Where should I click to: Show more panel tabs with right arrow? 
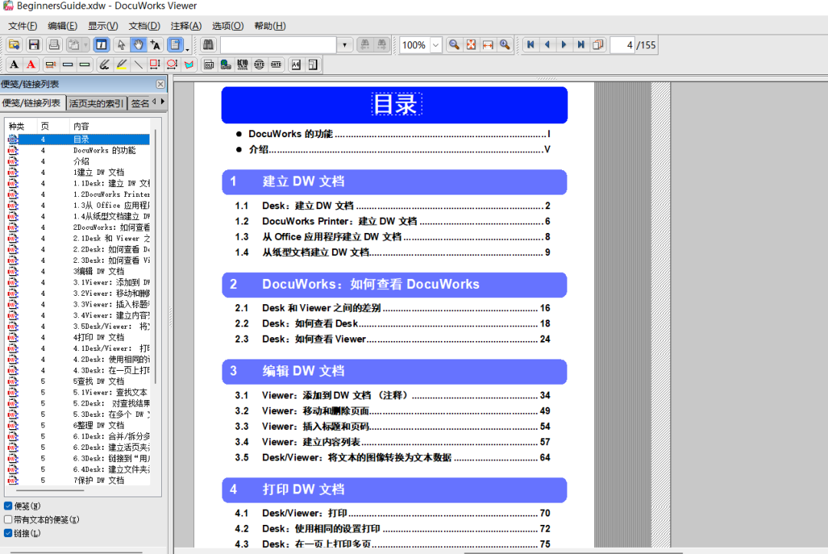(x=163, y=101)
